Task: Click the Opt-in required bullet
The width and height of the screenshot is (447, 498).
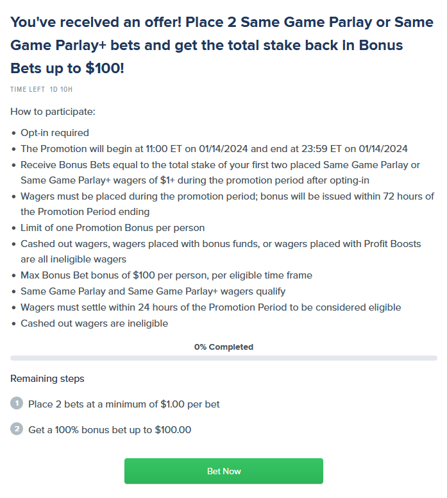Action: coord(55,133)
